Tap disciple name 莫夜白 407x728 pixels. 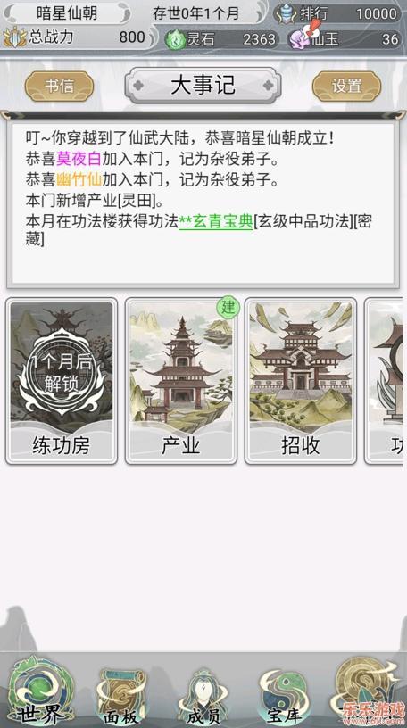[x=79, y=159]
